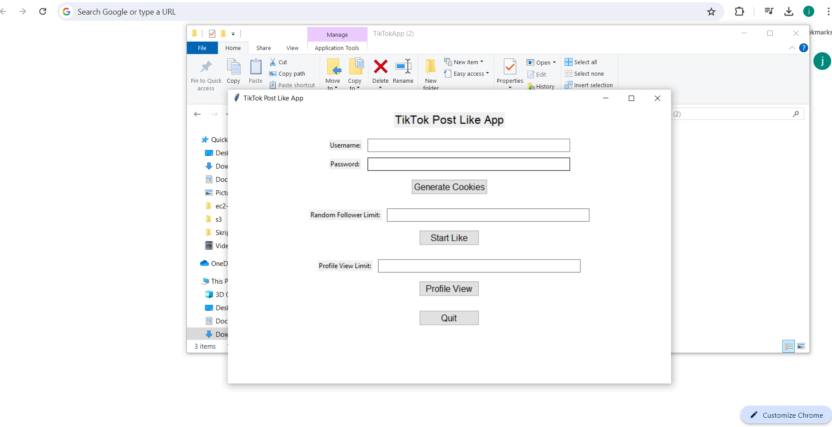Screen dimensions: 832x427
Task: Select s3 folder in navigation pane
Action: pyautogui.click(x=214, y=219)
